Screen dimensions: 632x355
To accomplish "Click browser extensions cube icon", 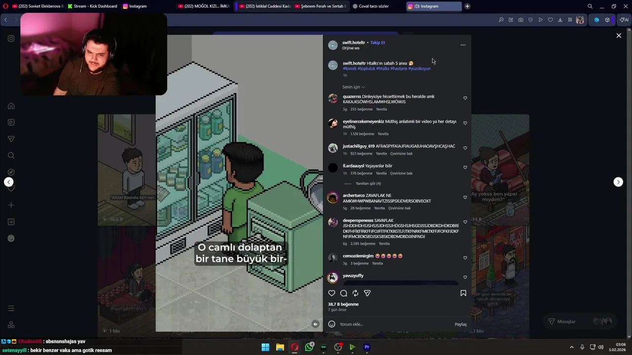I will pos(607,20).
